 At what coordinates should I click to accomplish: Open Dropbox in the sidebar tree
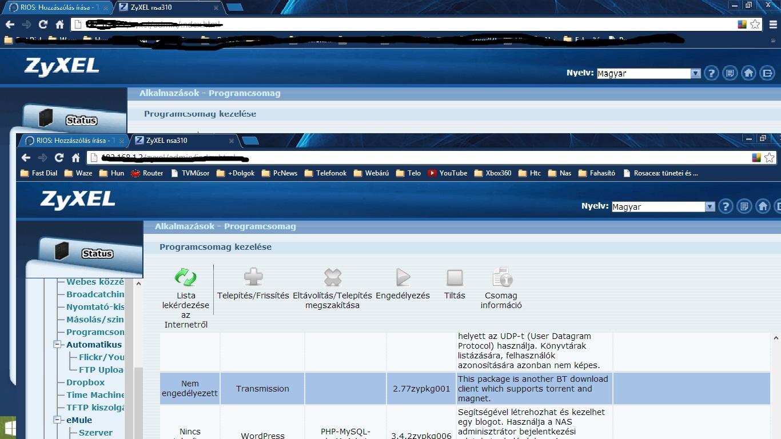tap(86, 382)
